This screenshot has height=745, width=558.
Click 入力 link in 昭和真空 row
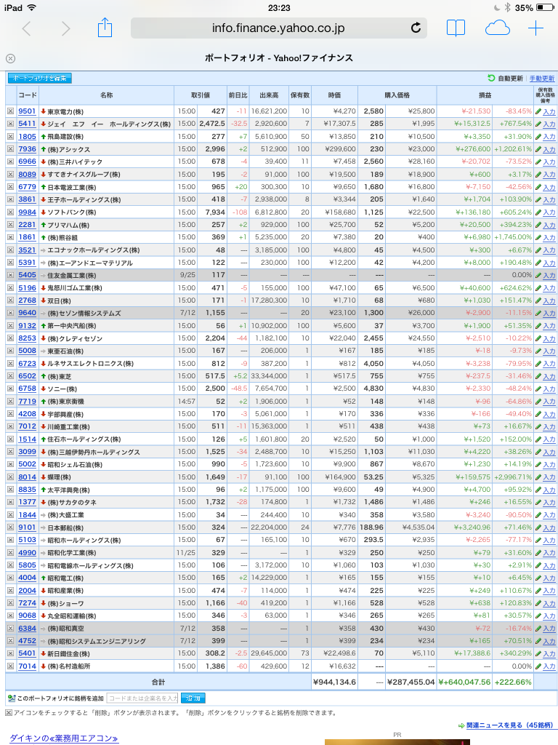click(x=549, y=628)
